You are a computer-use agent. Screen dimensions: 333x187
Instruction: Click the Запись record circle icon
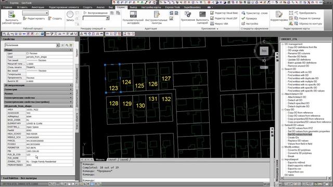[x=70, y=15]
